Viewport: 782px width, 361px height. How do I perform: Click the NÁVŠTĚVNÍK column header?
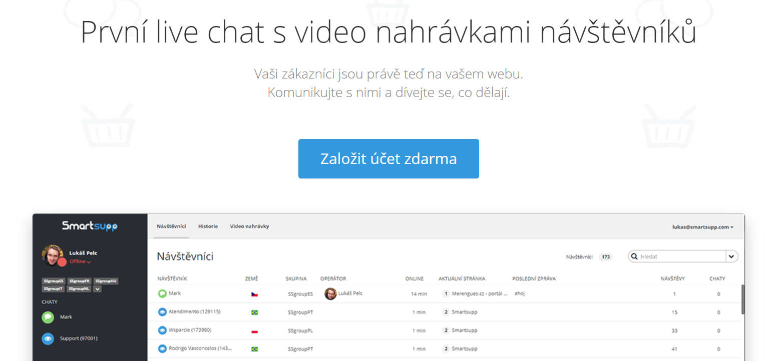click(x=172, y=278)
